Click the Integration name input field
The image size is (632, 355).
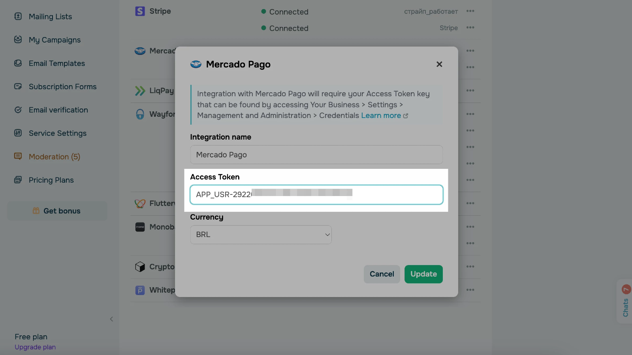tap(316, 155)
